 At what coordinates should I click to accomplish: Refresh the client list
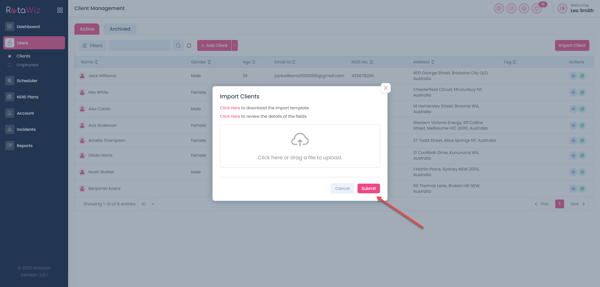(x=189, y=46)
